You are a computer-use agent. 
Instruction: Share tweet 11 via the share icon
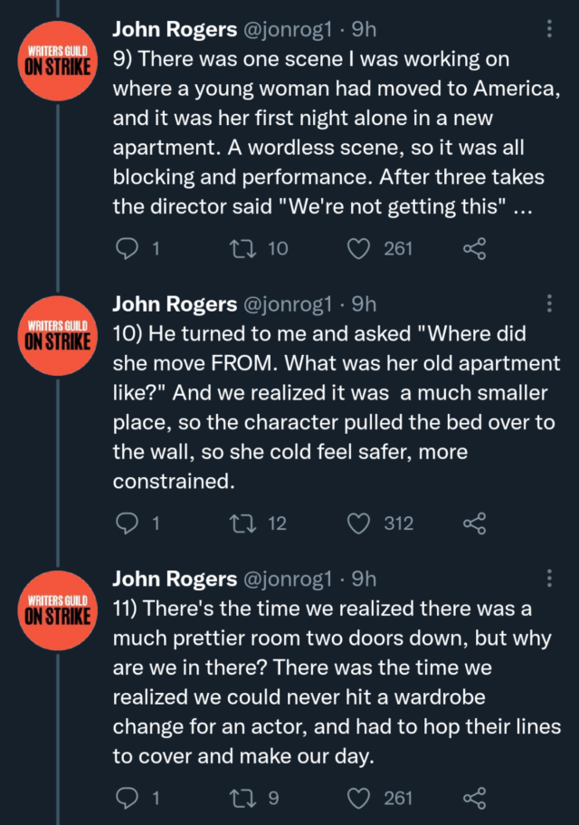[x=475, y=797]
